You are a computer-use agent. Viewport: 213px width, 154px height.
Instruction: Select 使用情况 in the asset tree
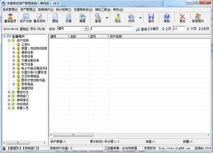click(x=23, y=100)
